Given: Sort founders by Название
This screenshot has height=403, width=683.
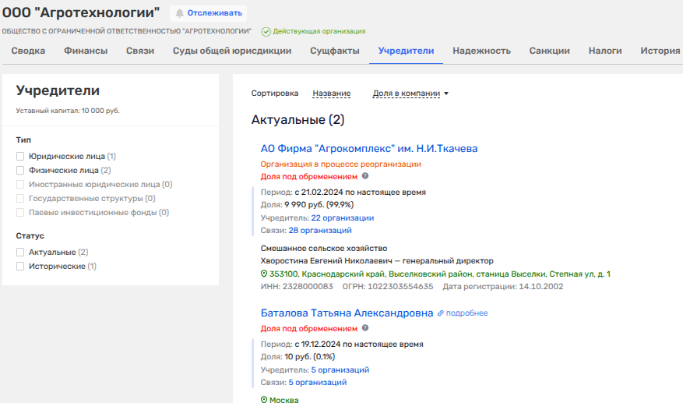Looking at the screenshot, I should pyautogui.click(x=331, y=94).
